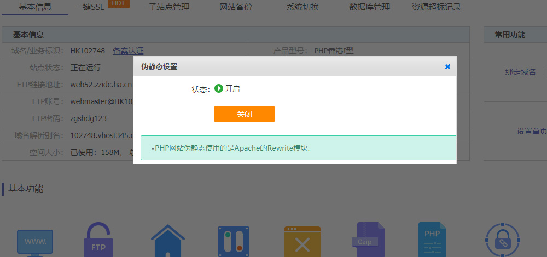Open the 一键SSL tab
This screenshot has width=547, height=257.
[89, 7]
